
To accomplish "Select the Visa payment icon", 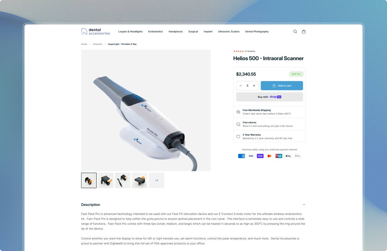I will 251,156.
